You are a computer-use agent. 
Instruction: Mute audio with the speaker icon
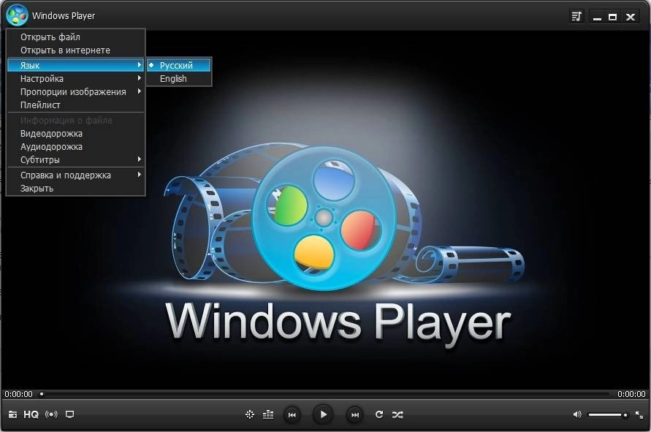click(x=577, y=414)
